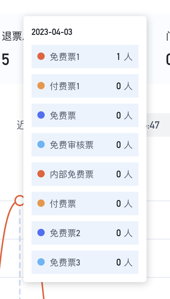Click the 0 人 count for 免费票3
170x299 pixels.
(x=124, y=262)
